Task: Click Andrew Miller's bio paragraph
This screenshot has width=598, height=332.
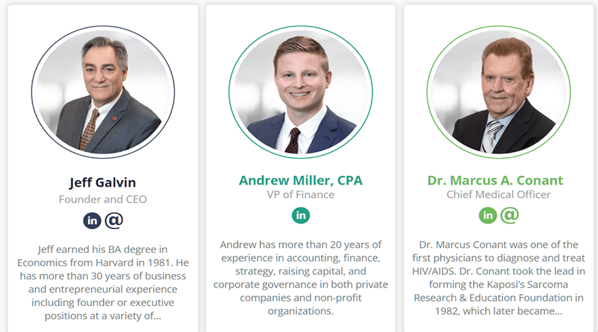Action: tap(300, 278)
